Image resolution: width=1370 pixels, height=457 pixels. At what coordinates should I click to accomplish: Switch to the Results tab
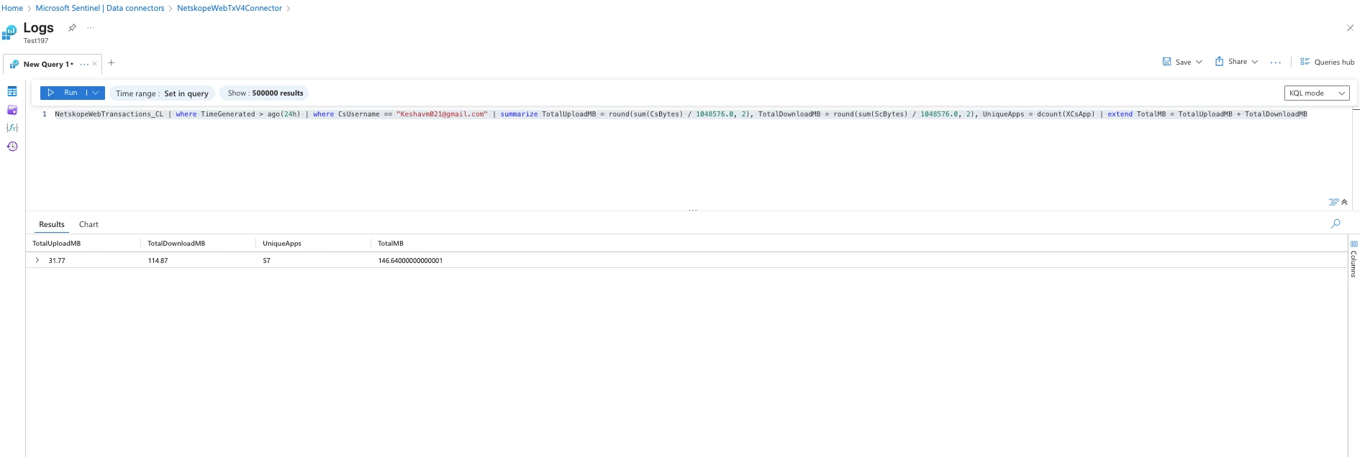pyautogui.click(x=52, y=224)
